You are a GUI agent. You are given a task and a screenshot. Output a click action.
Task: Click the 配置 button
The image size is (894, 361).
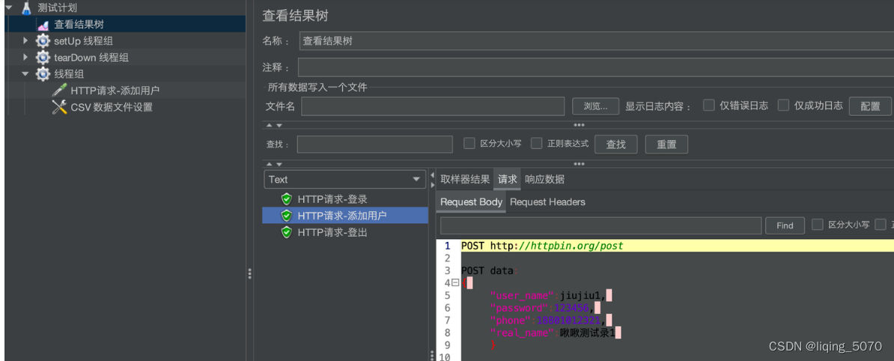pos(870,106)
